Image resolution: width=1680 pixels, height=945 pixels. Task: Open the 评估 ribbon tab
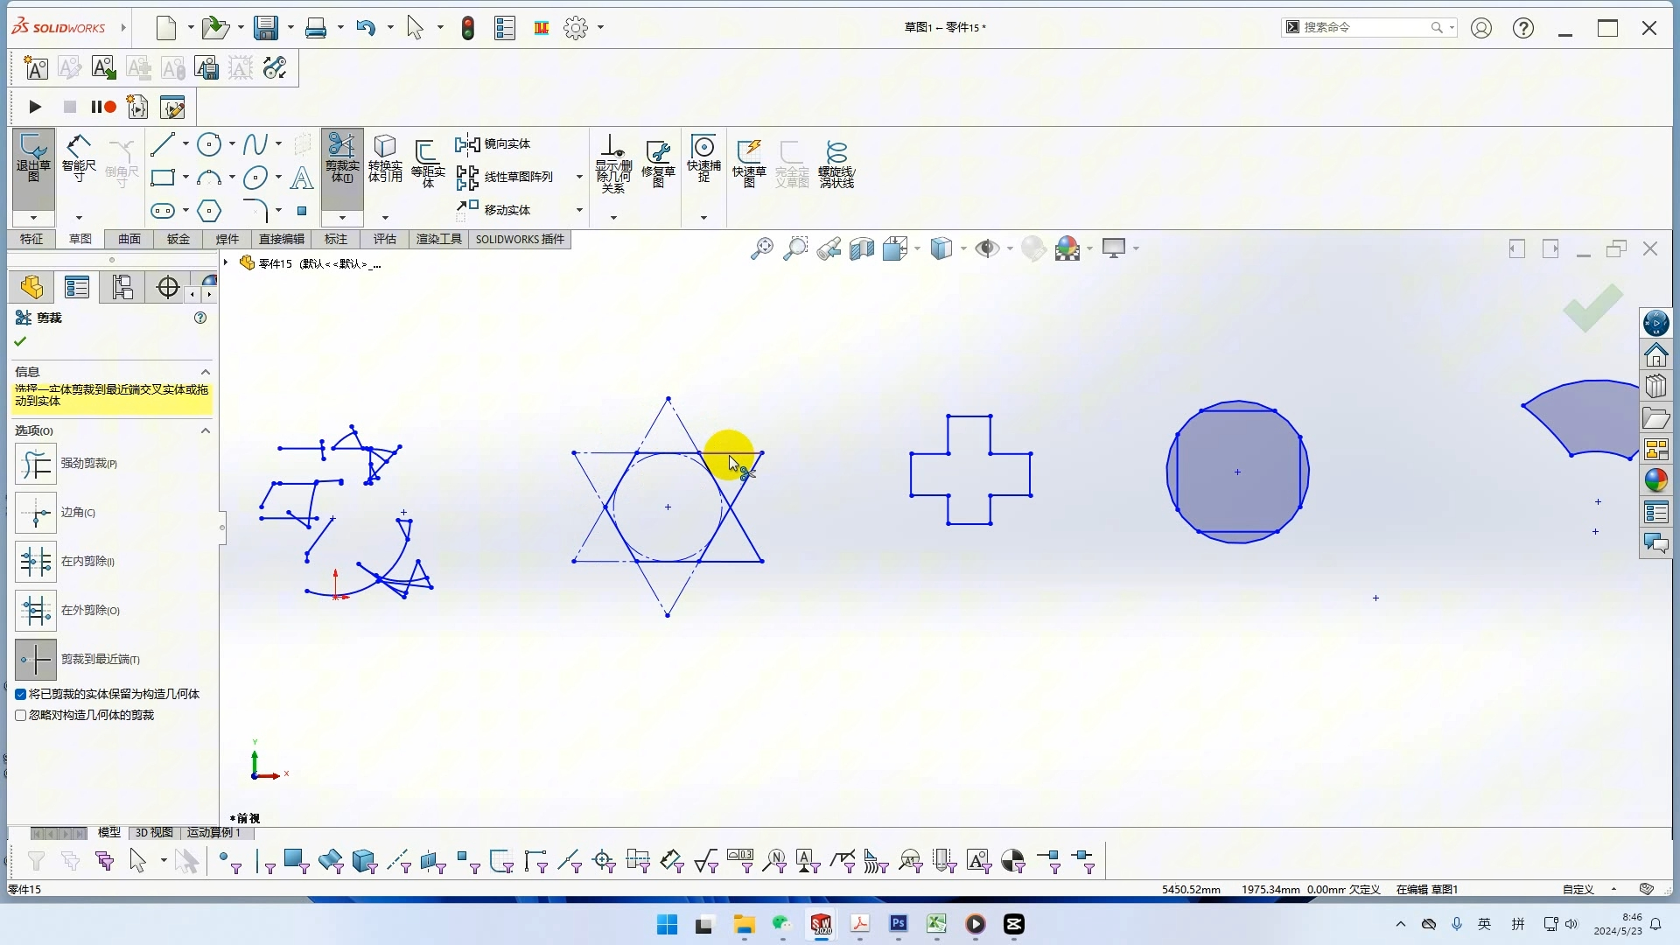coord(384,239)
